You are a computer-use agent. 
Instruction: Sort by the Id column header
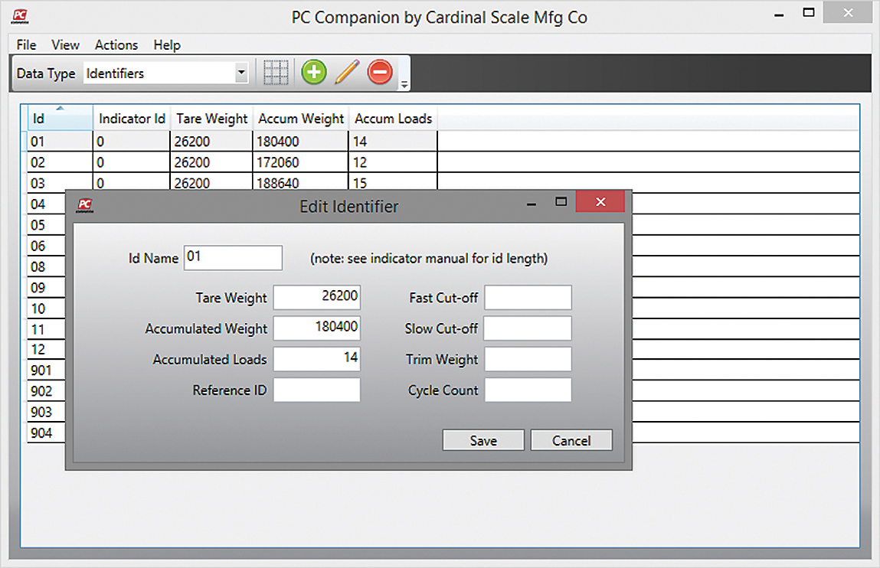click(x=60, y=119)
